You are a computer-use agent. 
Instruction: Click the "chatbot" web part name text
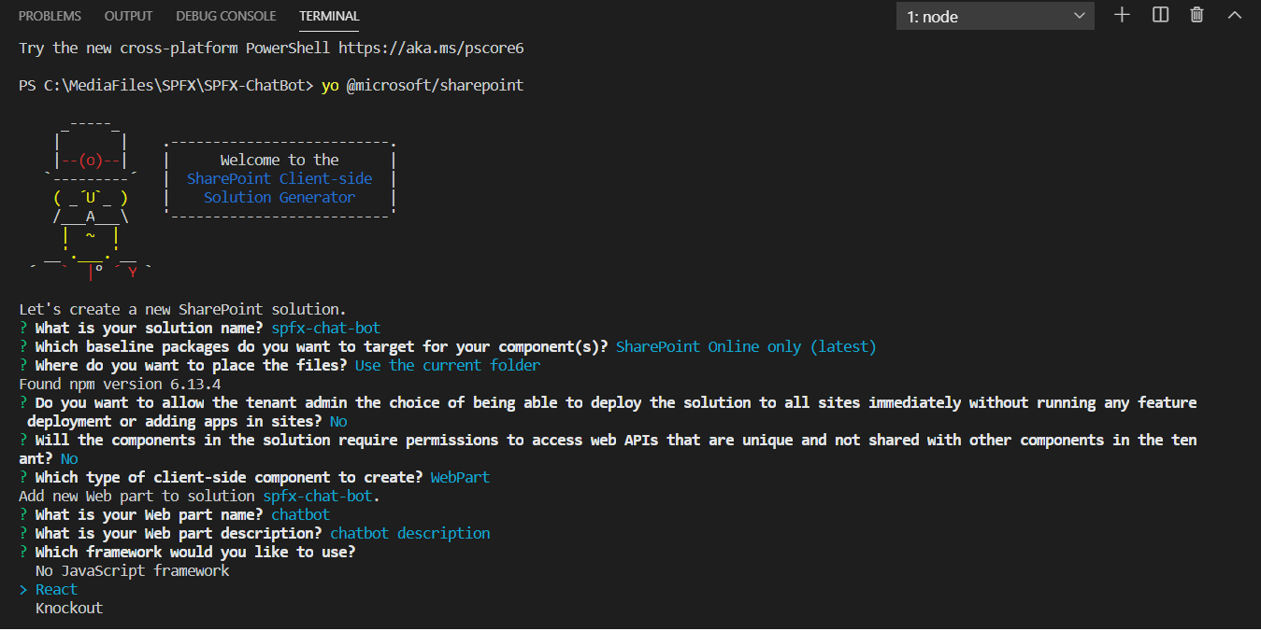(299, 513)
